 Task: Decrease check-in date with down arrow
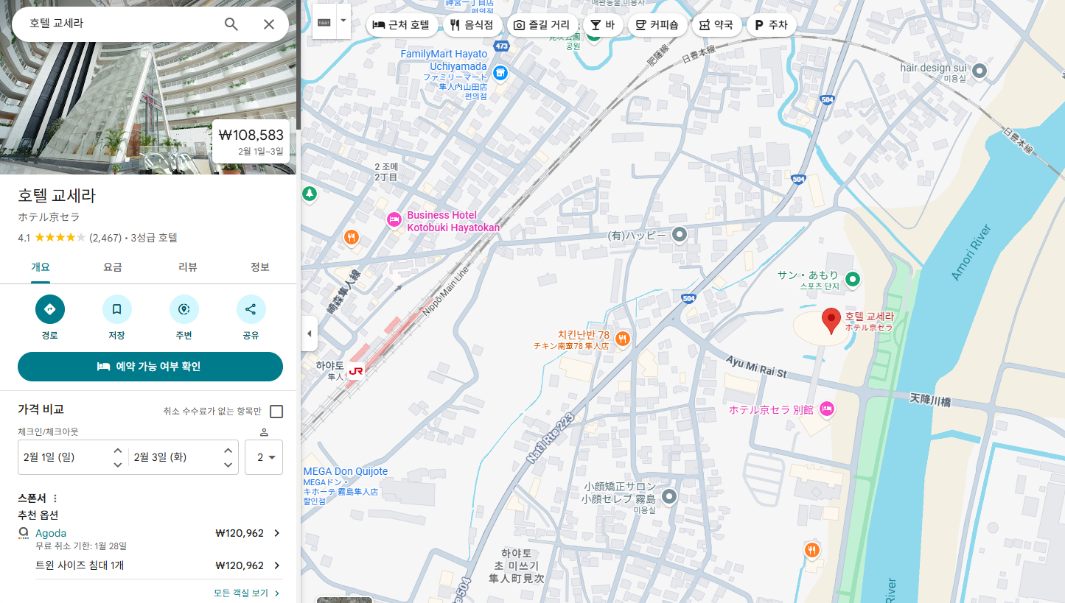(118, 465)
